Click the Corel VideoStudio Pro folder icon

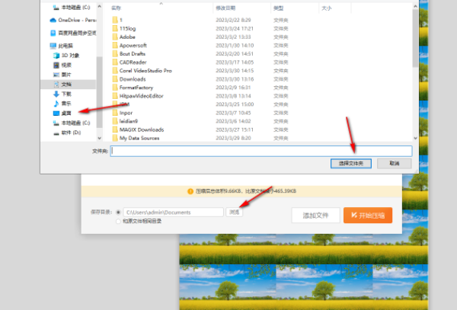(x=115, y=71)
